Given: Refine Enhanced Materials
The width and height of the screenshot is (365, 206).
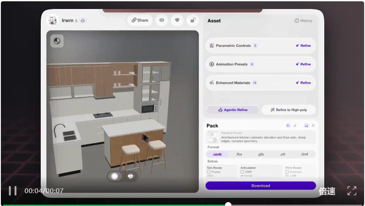Looking at the screenshot, I should tap(303, 83).
